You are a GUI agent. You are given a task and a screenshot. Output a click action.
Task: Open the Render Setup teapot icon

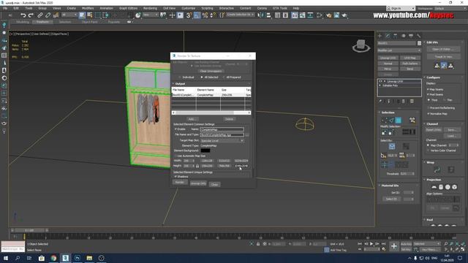[x=328, y=15]
